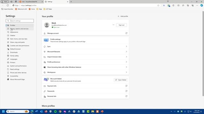Click the Languages sidebar icon
The height and width of the screenshot is (114, 204).
click(x=8, y=59)
